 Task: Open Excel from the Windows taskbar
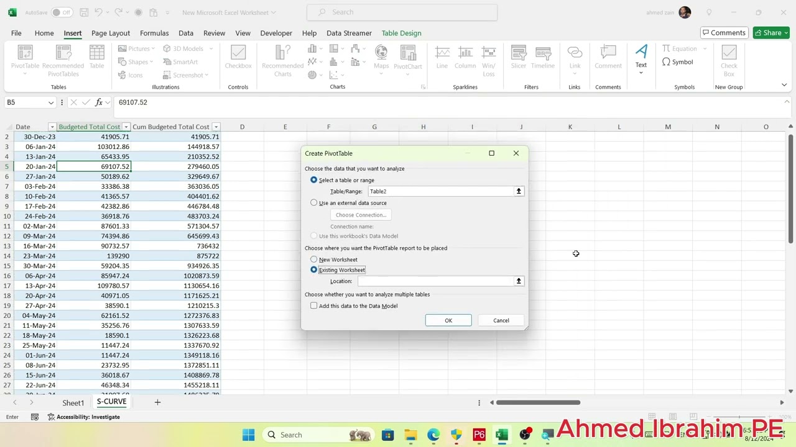click(x=502, y=435)
